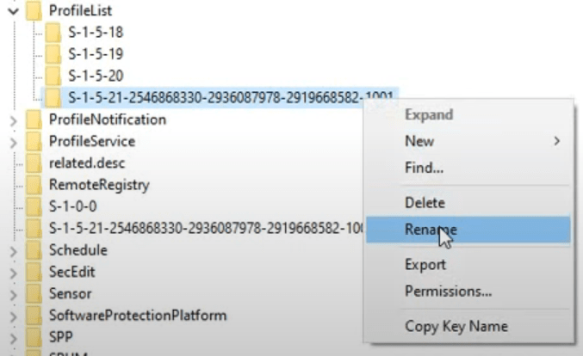Select Permissions... in the context menu

point(448,292)
